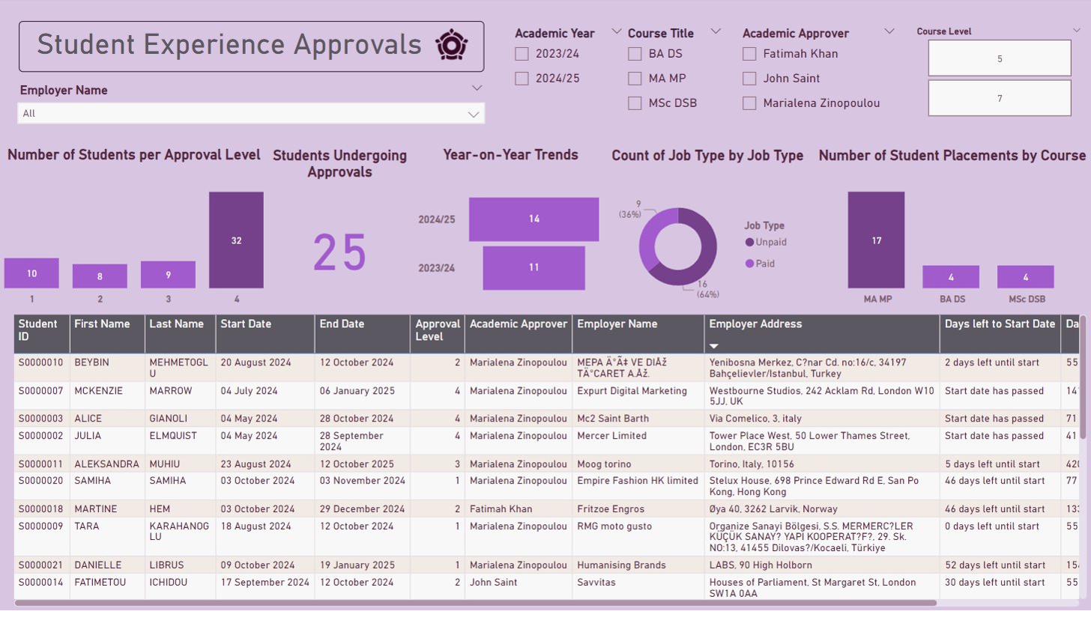Expand the Academic Approver slicer chevron
Viewport: 1091px width, 629px height.
pos(889,31)
